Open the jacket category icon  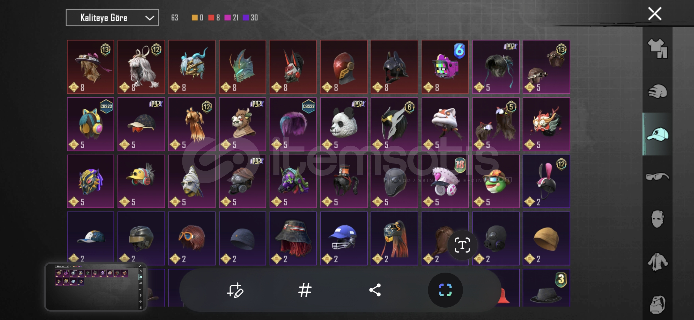657,262
